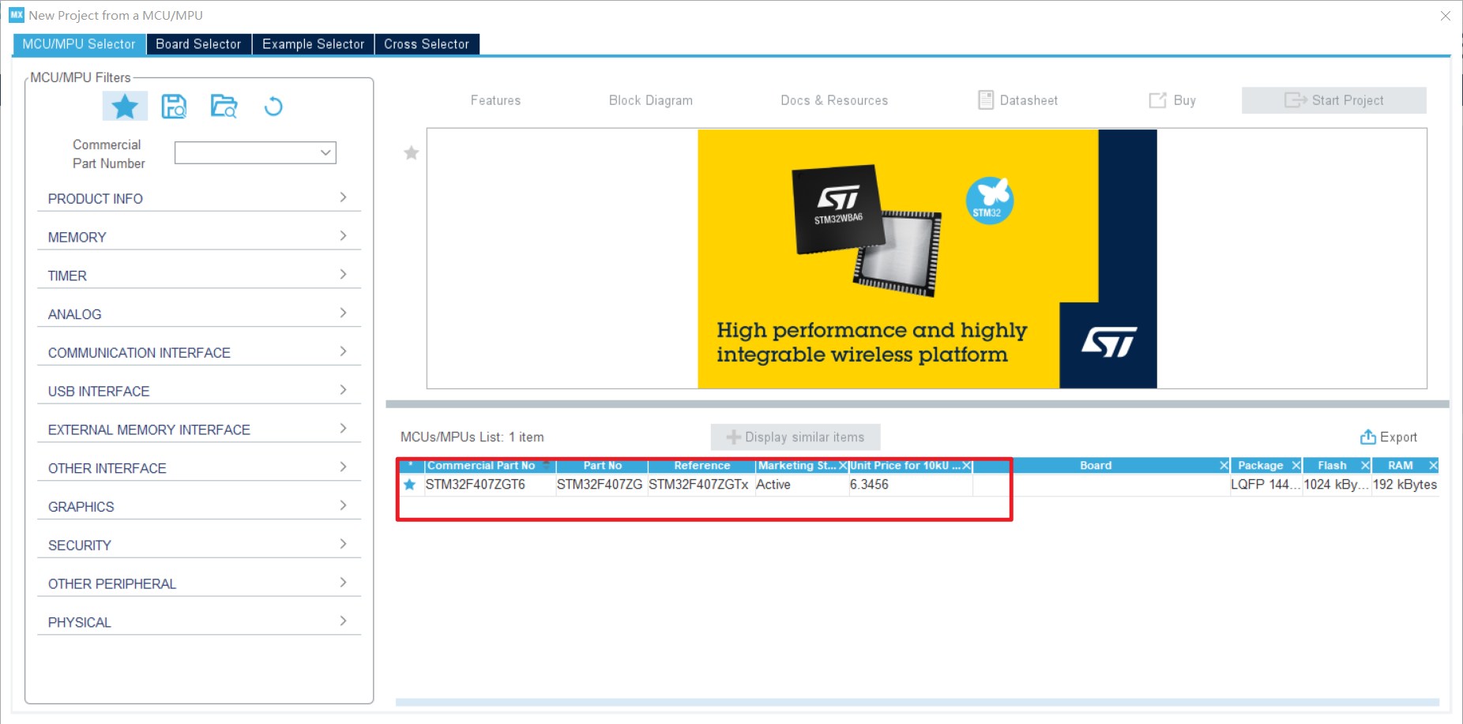
Task: Expand the GRAPHICS filter section
Action: [x=199, y=506]
